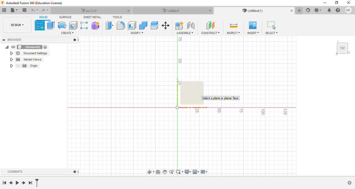Switch to the pc-3 v1 document tab
The width and height of the screenshot is (355, 189).
point(91,11)
